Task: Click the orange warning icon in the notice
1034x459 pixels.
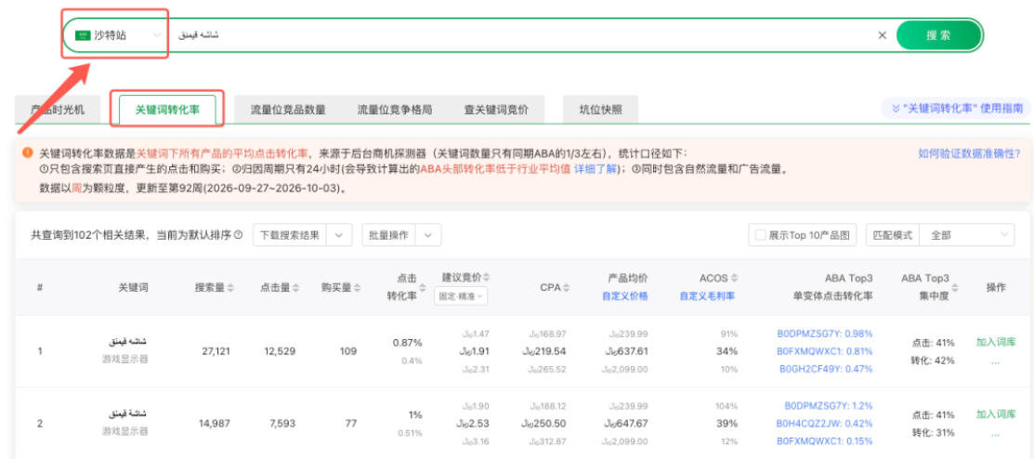Action: [27, 152]
